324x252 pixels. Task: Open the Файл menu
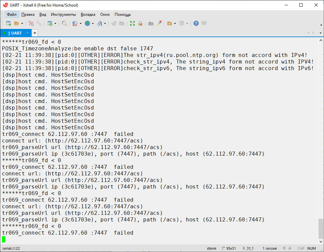(x=12, y=14)
